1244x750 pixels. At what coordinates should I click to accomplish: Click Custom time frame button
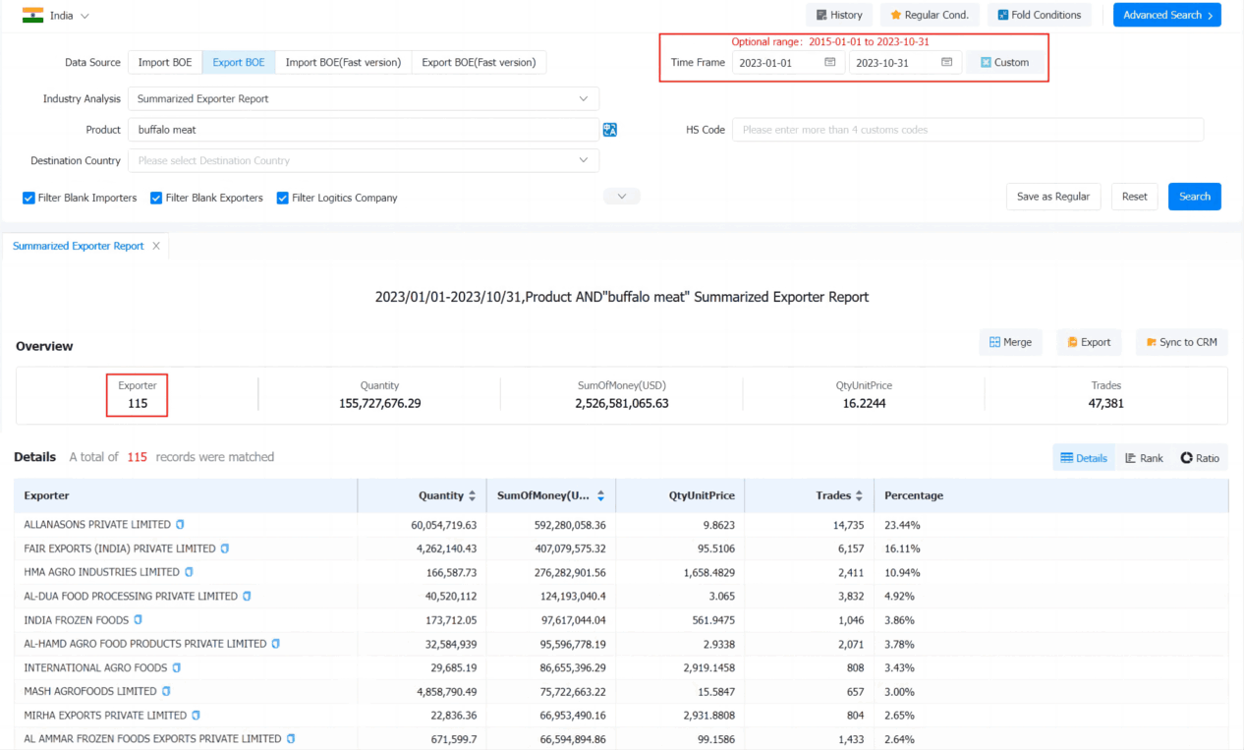(x=1005, y=62)
